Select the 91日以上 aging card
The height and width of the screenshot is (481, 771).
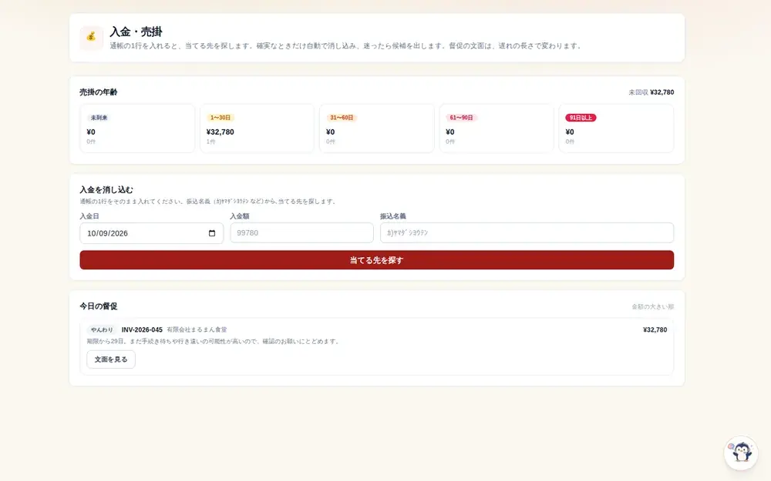(616, 128)
